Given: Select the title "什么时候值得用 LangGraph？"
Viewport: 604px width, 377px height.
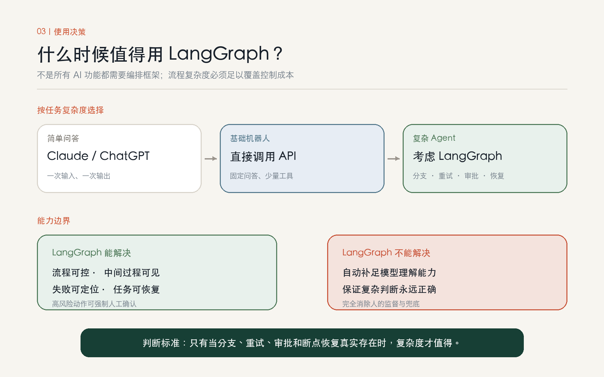Looking at the screenshot, I should pos(161,54).
